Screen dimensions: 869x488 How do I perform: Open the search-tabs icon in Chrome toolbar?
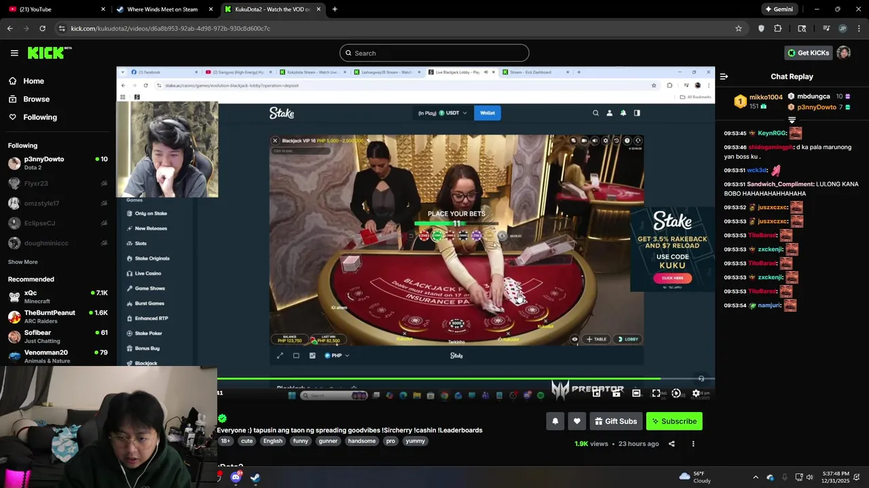click(802, 28)
